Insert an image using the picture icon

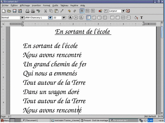point(100,11)
